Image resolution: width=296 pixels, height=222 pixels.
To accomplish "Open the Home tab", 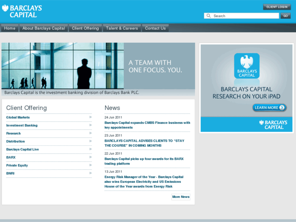I will coord(10,28).
